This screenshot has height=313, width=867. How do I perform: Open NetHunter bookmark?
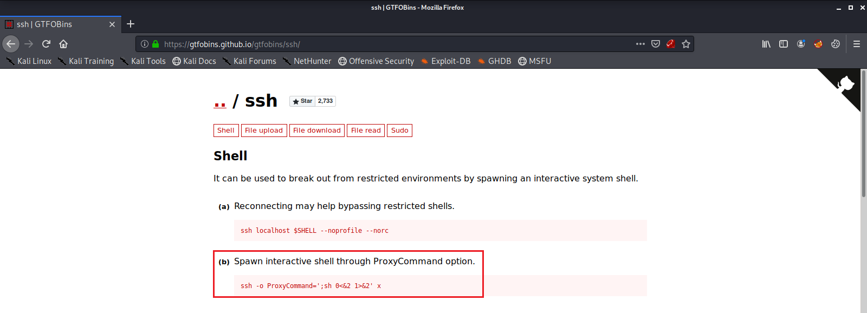click(307, 61)
